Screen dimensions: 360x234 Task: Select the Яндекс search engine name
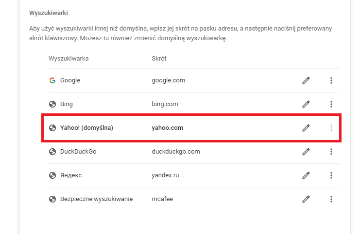(71, 175)
